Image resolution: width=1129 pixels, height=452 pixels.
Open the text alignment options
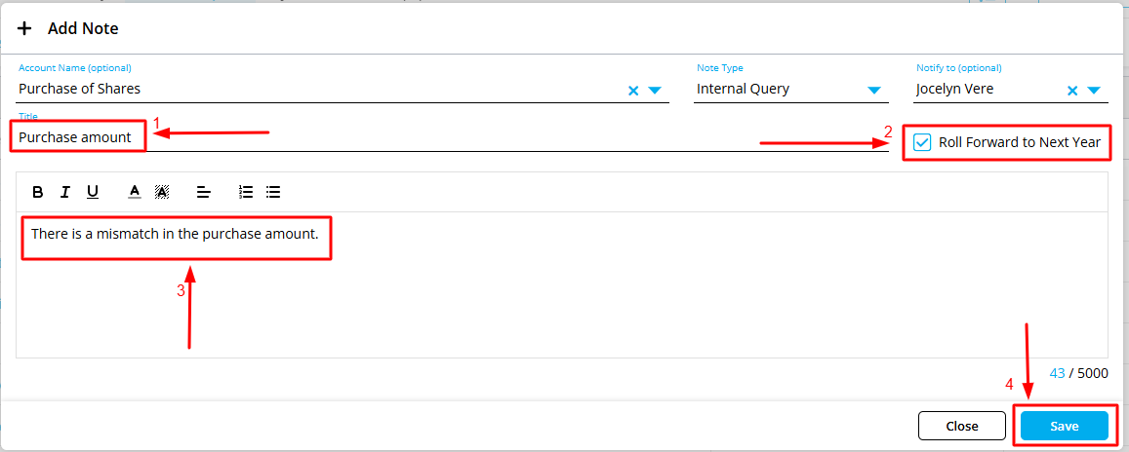pyautogui.click(x=203, y=192)
